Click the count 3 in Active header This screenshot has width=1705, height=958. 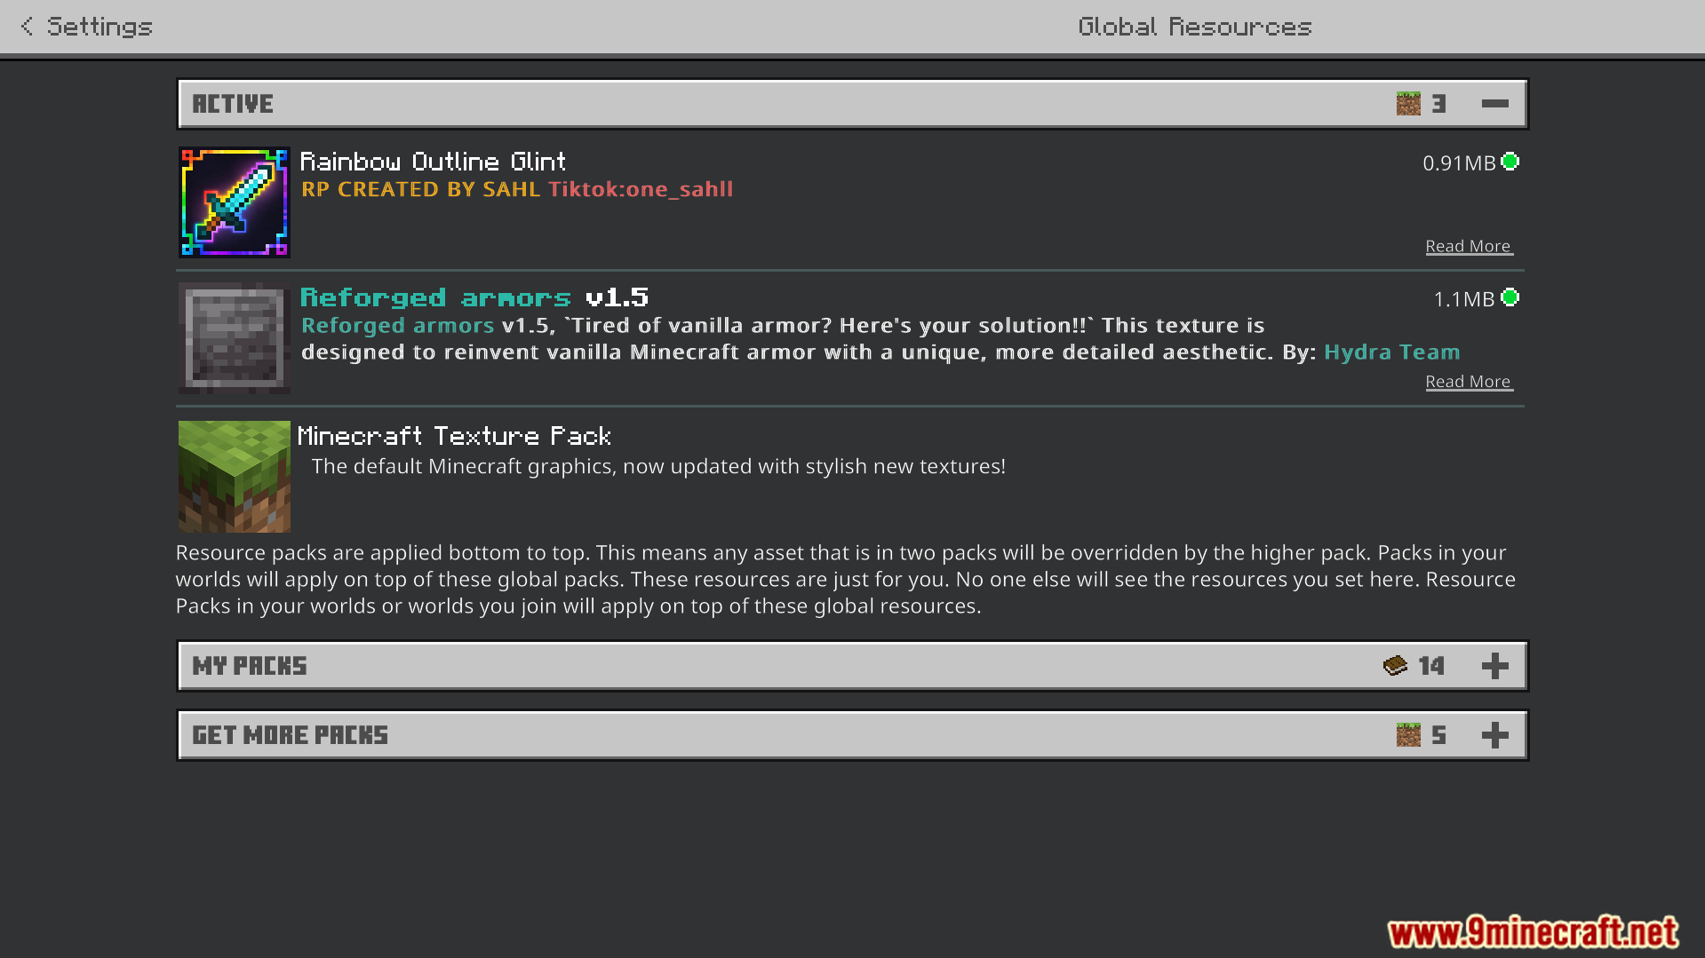(1439, 104)
